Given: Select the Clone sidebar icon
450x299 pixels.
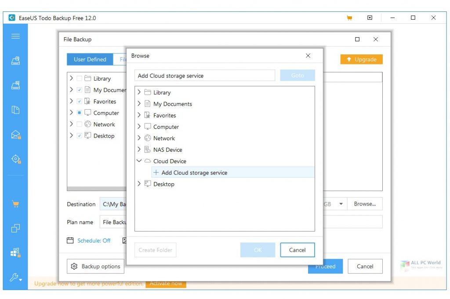Looking at the screenshot, I should [x=15, y=228].
